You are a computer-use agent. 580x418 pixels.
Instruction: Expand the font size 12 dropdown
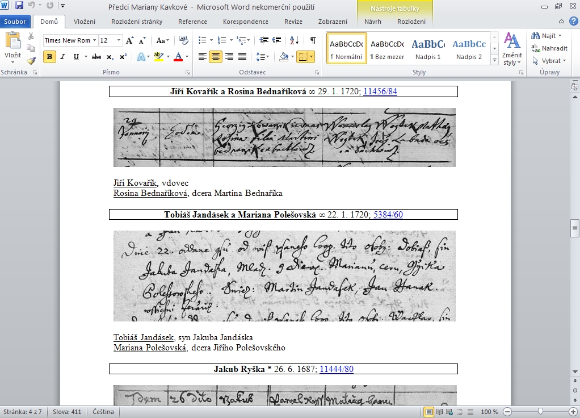(x=119, y=40)
